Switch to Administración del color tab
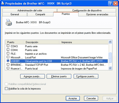Screen dimensions: 119x103 pyautogui.click(x=30, y=10)
